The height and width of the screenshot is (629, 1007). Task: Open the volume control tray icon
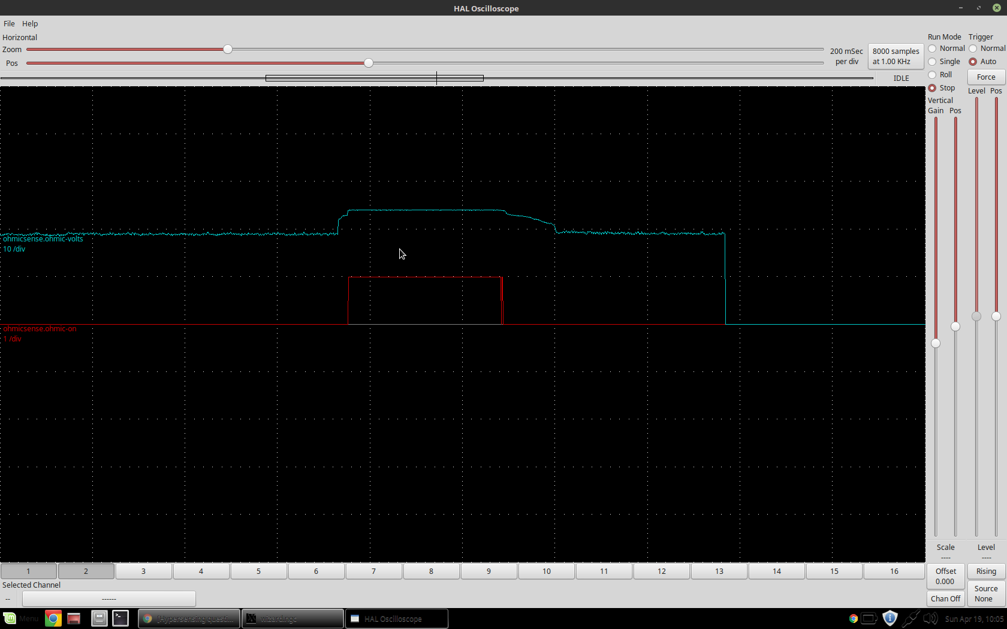(930, 619)
